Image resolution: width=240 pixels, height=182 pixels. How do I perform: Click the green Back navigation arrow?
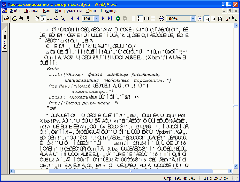tap(118, 18)
